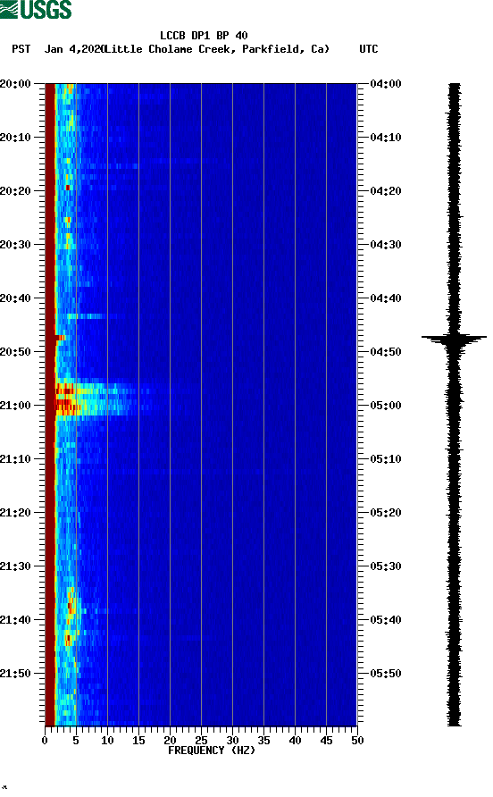Click the 10 Hz frequency tick label
This screenshot has height=797, width=493.
(107, 741)
